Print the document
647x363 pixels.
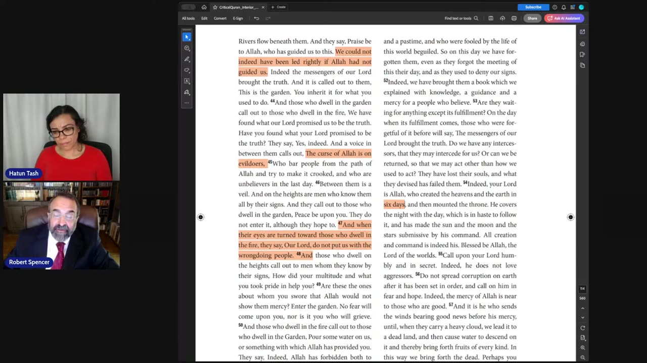click(x=514, y=18)
